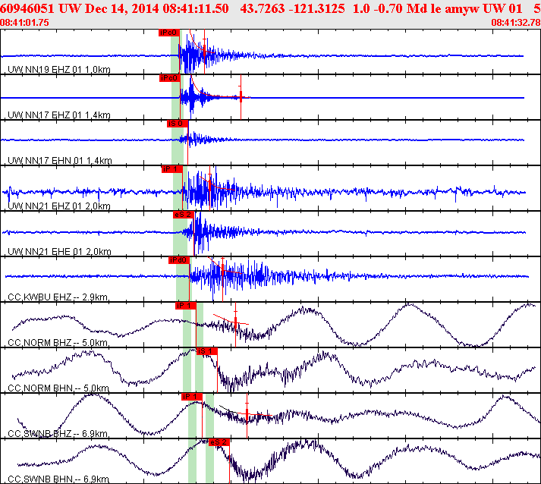Select the UW NN17 EHN 01 1.4km label
The height and width of the screenshot is (484, 541).
click(x=60, y=161)
